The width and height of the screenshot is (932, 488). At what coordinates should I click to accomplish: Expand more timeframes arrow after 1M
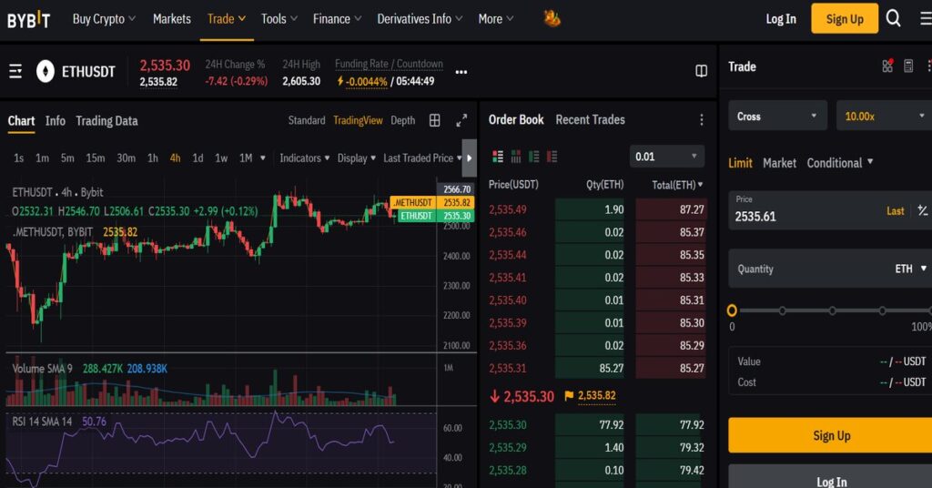click(263, 158)
